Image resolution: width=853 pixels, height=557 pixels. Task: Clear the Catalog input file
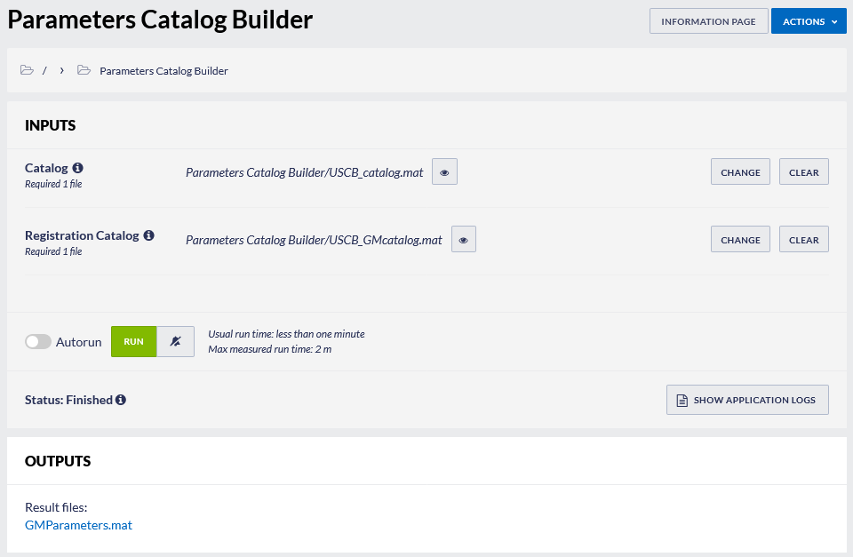coord(803,171)
